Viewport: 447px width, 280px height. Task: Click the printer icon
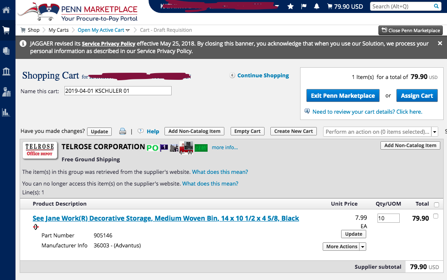[123, 131]
